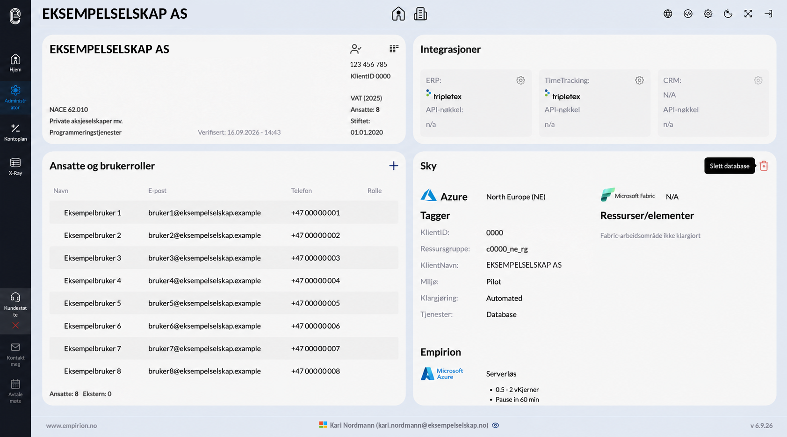787x437 pixels.
Task: Open Kundestøtte headset icon
Action: point(15,297)
